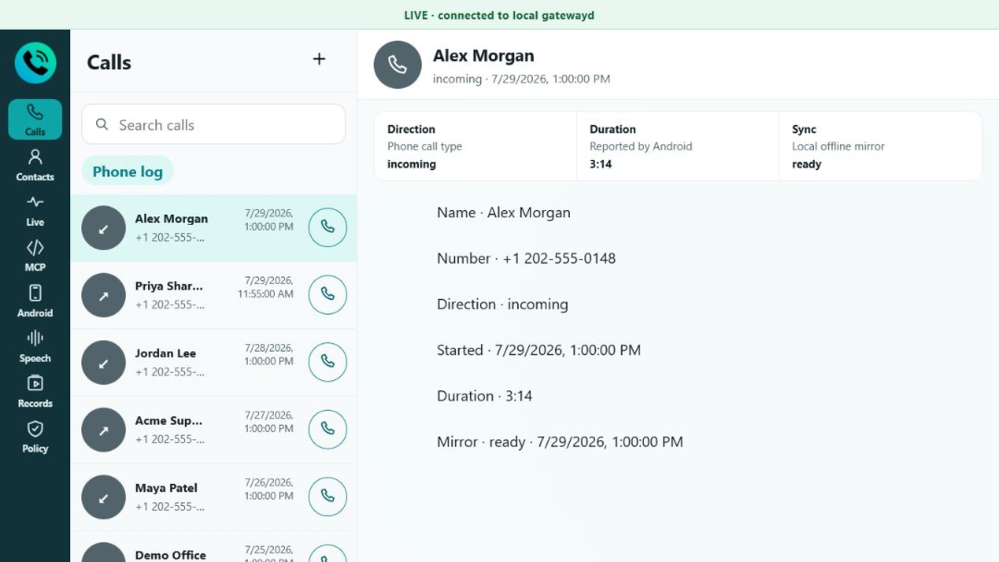Click the Name · Alex Morgan line
999x562 pixels.
(504, 212)
